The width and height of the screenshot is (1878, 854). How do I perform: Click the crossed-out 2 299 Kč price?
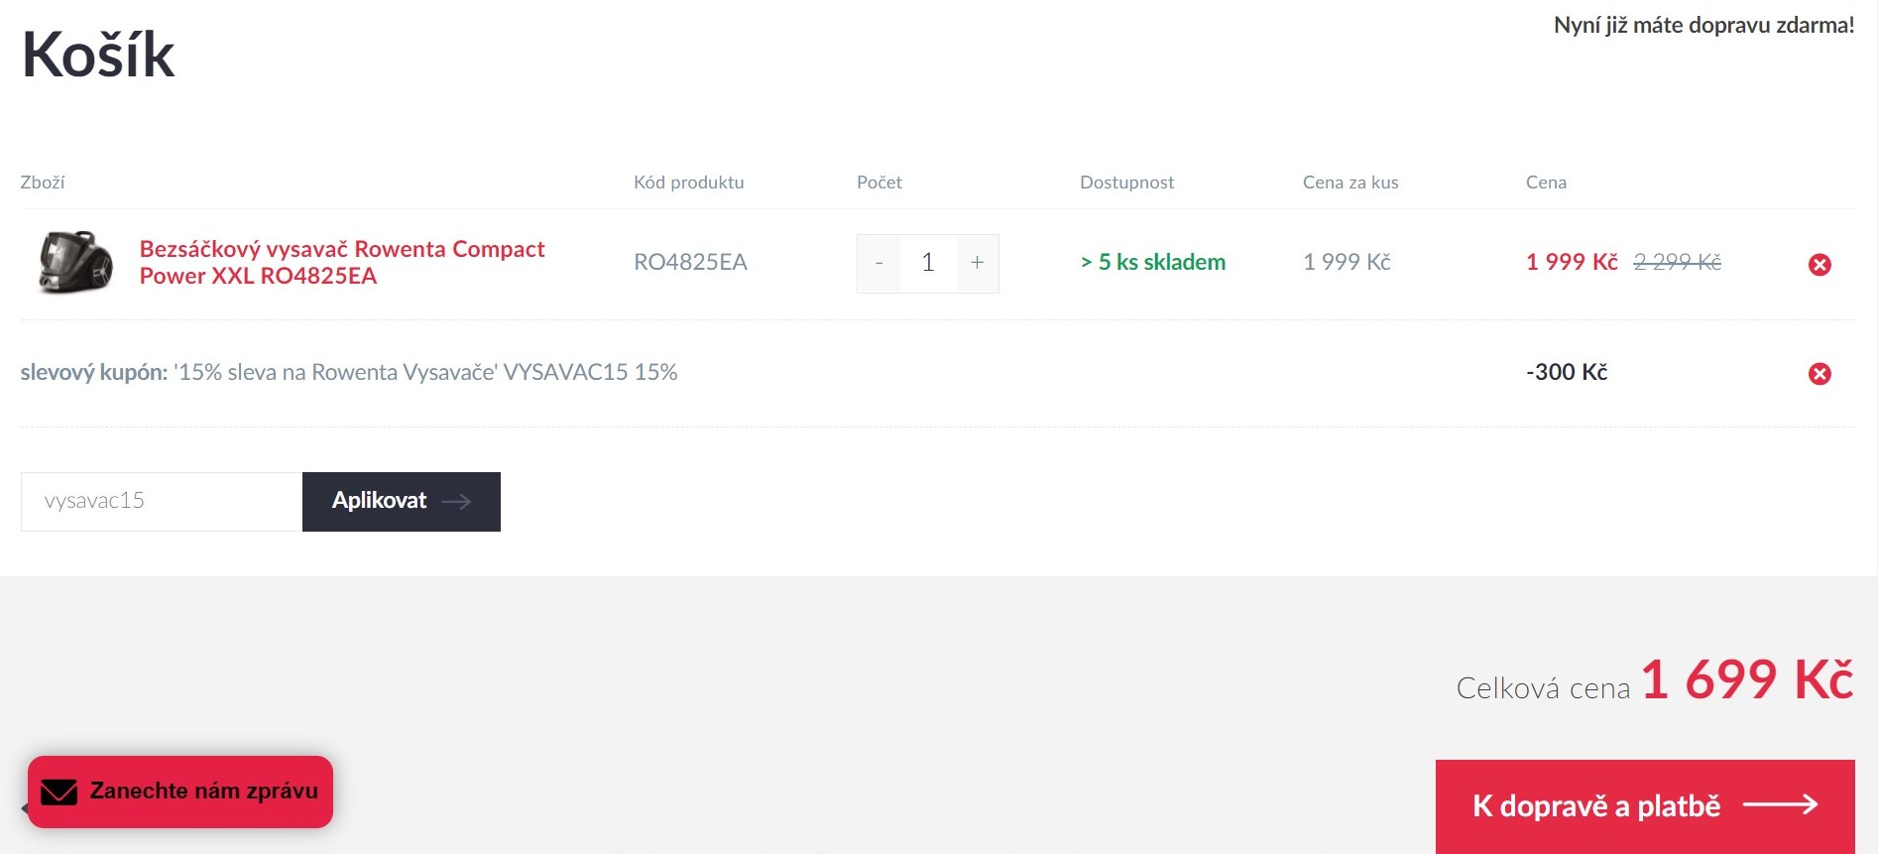1677,262
